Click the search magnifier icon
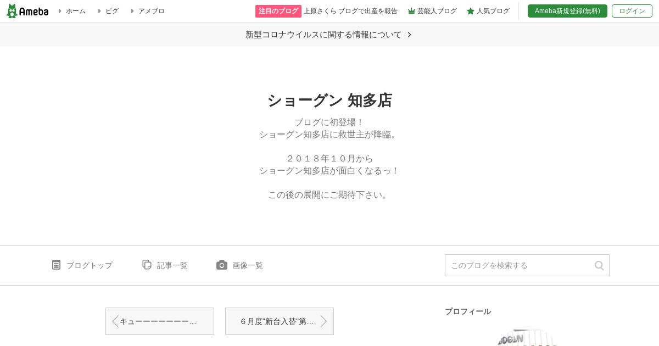This screenshot has width=659, height=346. click(x=599, y=265)
